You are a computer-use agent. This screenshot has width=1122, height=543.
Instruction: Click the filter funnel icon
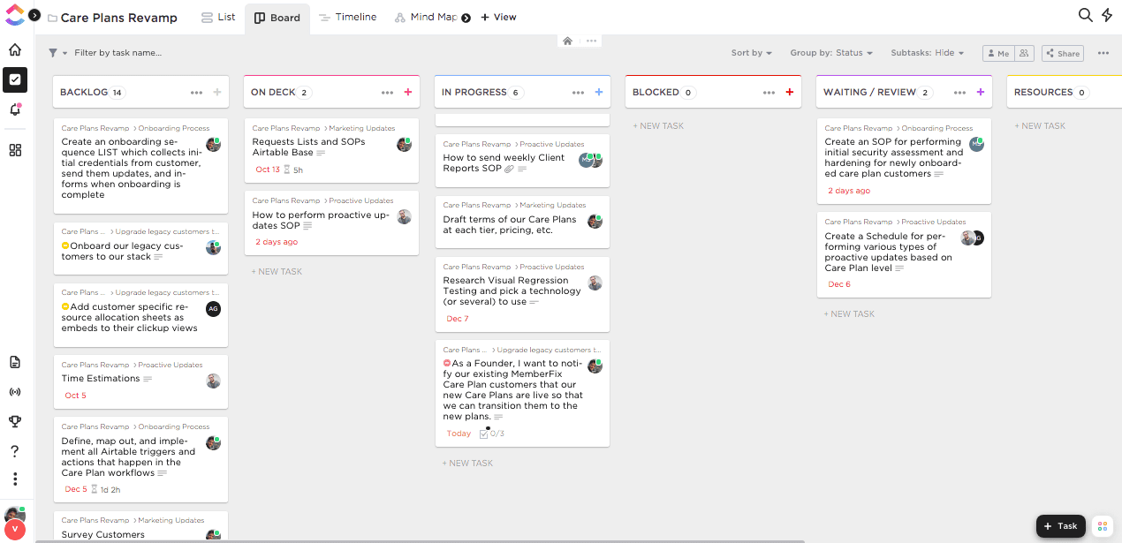click(53, 53)
